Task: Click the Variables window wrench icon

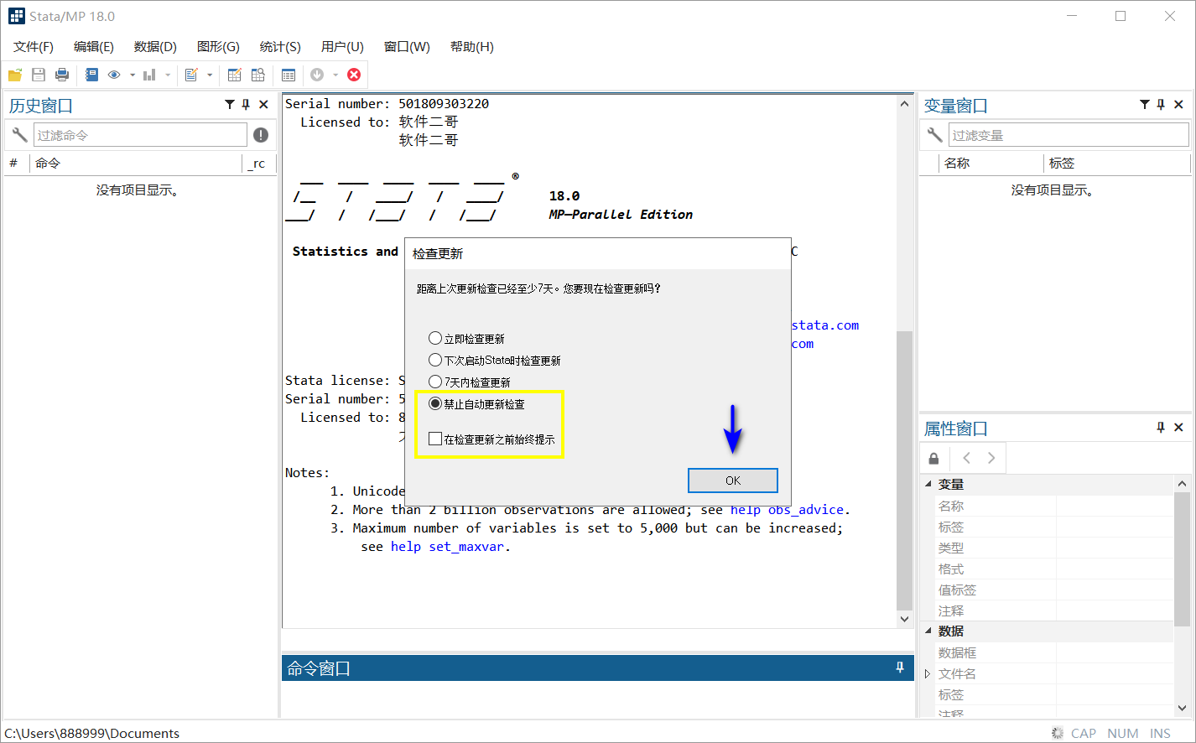Action: [x=934, y=134]
